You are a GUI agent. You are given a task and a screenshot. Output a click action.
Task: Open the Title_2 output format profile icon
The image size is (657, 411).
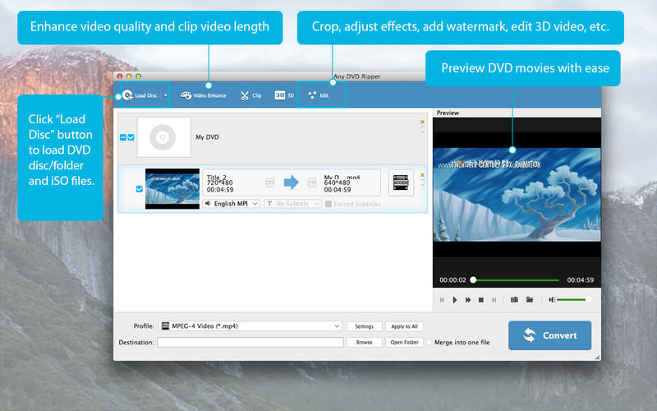(x=401, y=182)
